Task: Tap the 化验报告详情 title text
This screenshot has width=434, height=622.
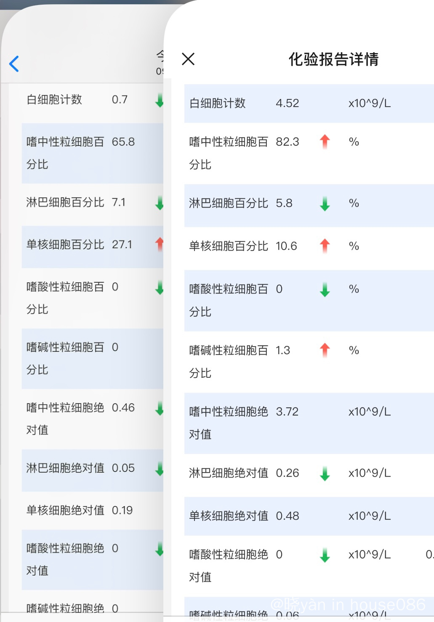Action: (x=333, y=59)
